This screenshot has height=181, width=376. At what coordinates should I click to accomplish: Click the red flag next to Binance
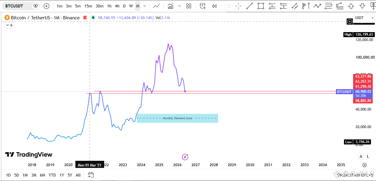[85, 18]
